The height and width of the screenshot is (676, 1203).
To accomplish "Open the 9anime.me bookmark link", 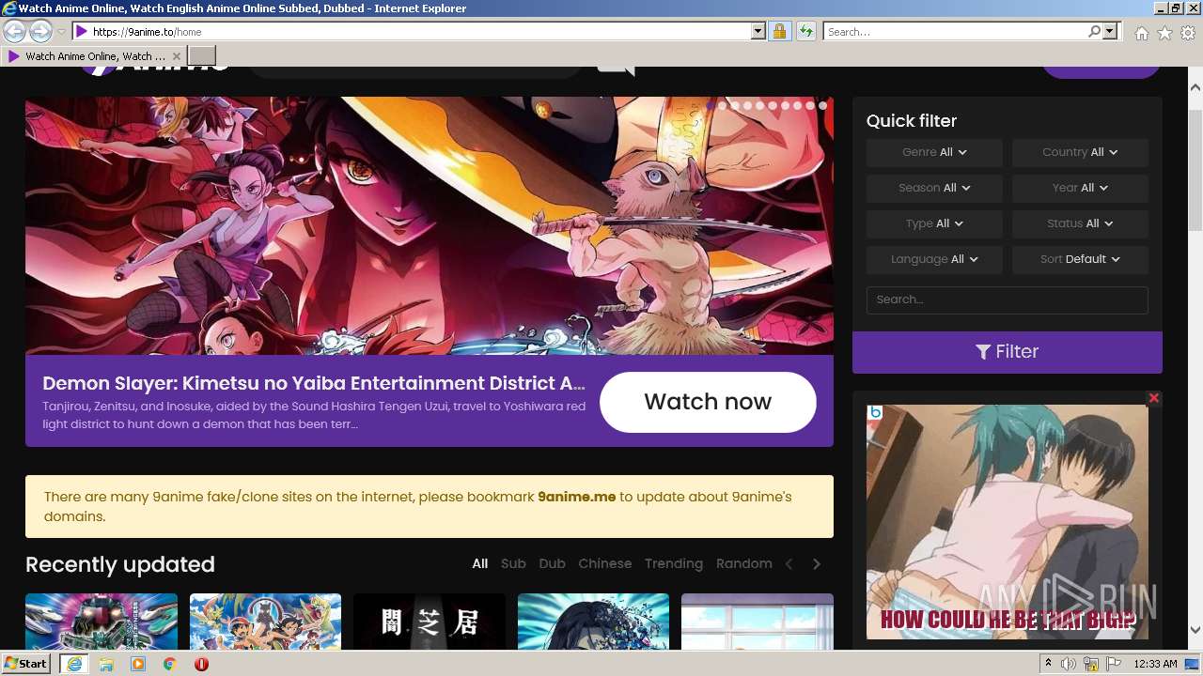I will click(577, 497).
